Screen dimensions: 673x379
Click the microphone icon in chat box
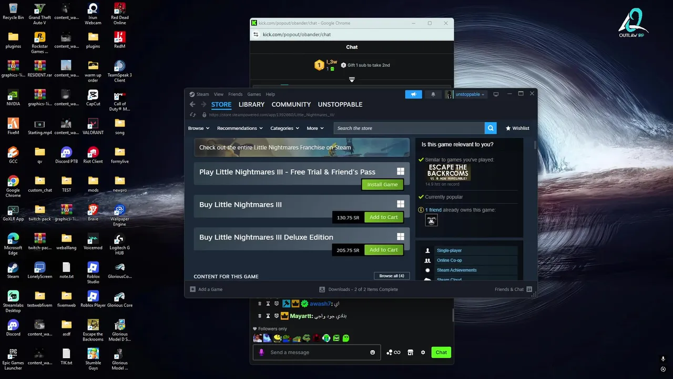pos(261,352)
